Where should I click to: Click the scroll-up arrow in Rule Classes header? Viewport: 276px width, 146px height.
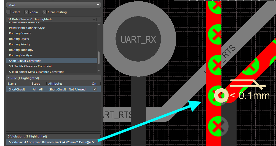pyautogui.click(x=94, y=19)
